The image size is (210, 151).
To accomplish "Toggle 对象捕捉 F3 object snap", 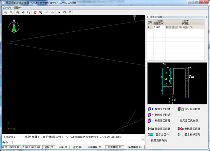I will pyautogui.click(x=115, y=147).
